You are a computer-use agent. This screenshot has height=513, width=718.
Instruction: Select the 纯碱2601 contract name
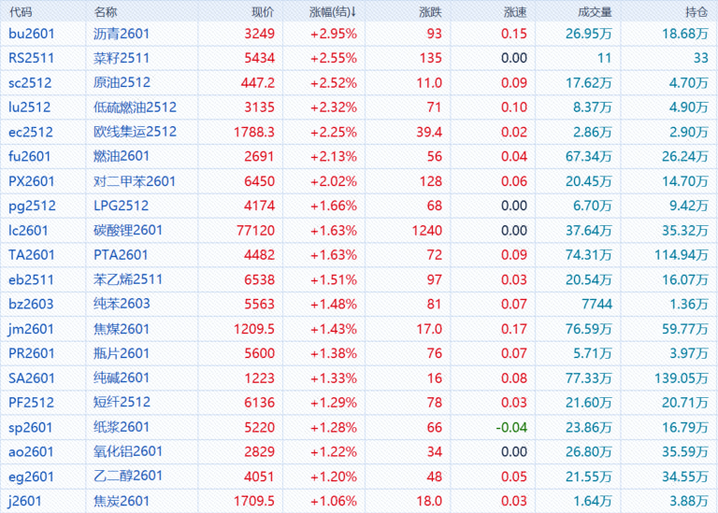point(122,378)
